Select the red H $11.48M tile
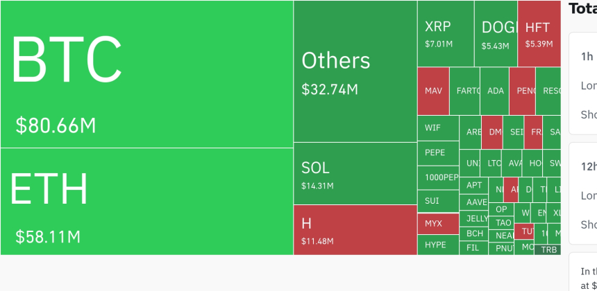Image resolution: width=597 pixels, height=291 pixels. tap(355, 229)
